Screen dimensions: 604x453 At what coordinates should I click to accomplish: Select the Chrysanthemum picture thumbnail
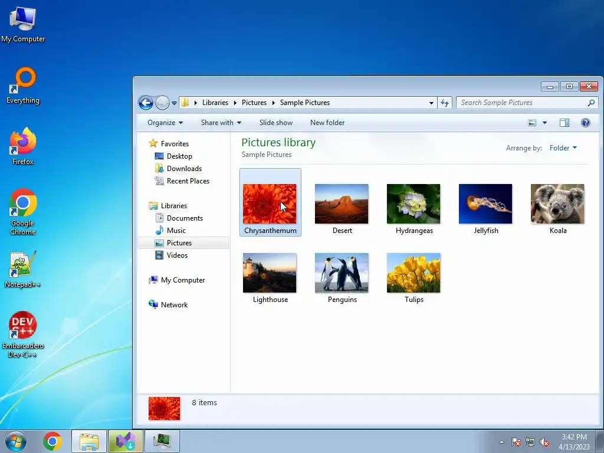tap(270, 203)
